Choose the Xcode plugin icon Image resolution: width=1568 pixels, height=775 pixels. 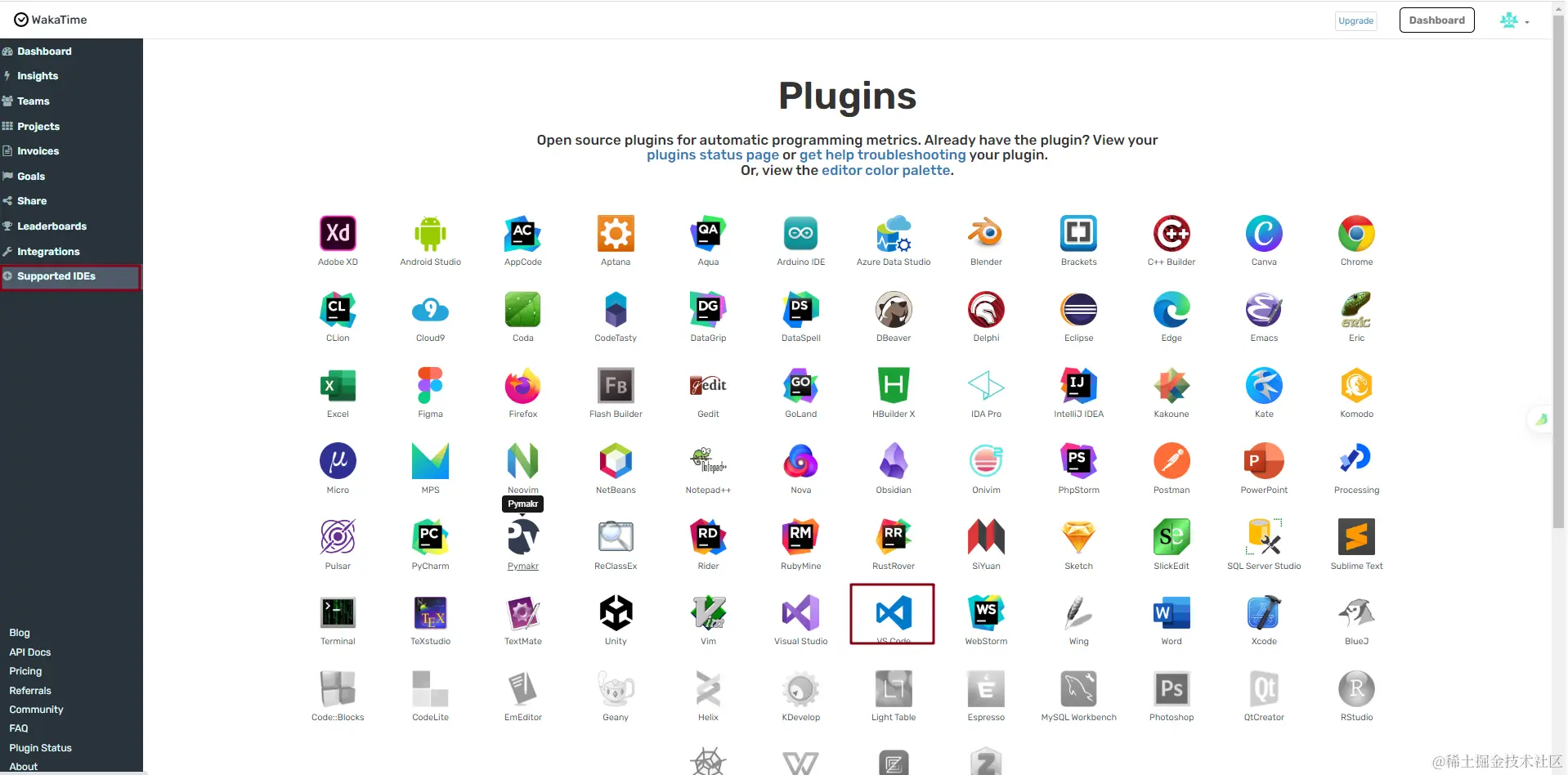click(1264, 613)
